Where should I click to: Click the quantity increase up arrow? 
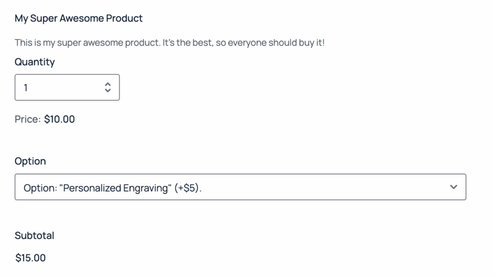(x=108, y=84)
